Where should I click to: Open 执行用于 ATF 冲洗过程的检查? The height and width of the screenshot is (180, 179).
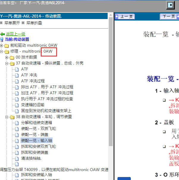coord(47,99)
